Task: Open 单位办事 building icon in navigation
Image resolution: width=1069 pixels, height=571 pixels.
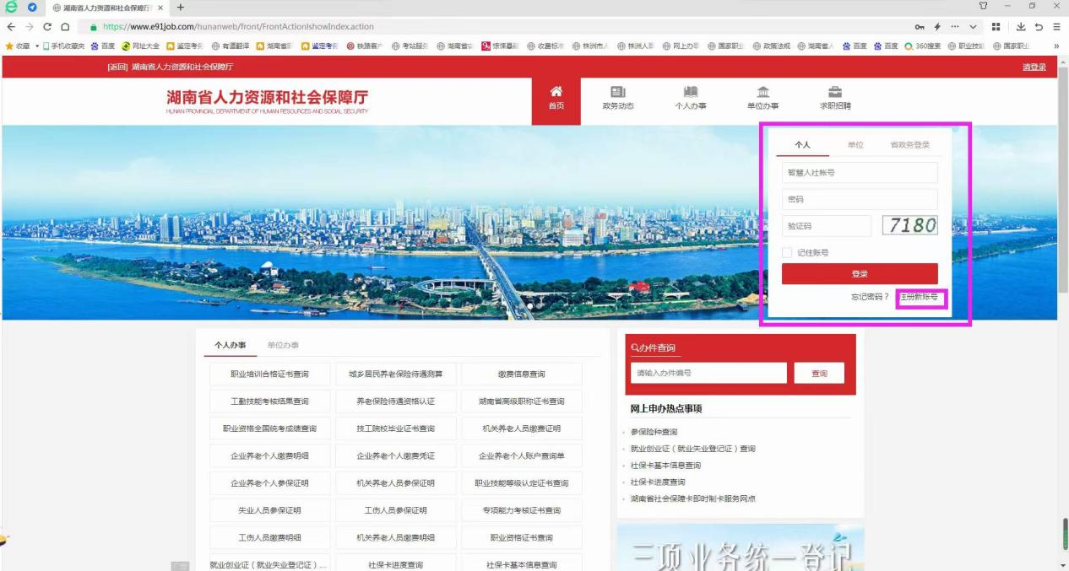Action: tap(762, 92)
